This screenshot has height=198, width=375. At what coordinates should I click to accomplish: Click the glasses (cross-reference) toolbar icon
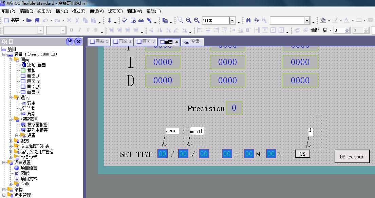[x=141, y=20]
